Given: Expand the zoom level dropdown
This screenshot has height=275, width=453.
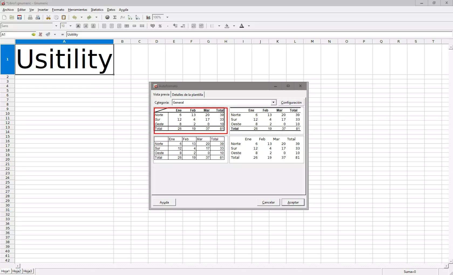Looking at the screenshot, I should [x=167, y=17].
